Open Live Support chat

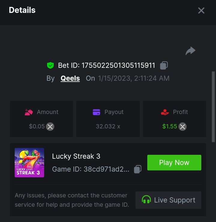pos(168,200)
